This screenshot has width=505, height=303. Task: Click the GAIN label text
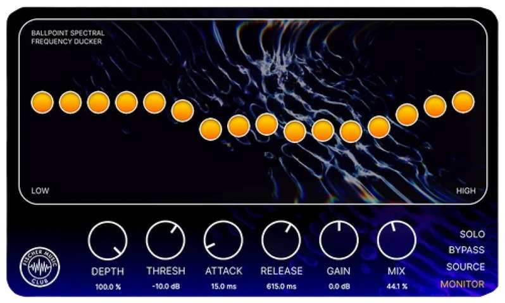(339, 271)
